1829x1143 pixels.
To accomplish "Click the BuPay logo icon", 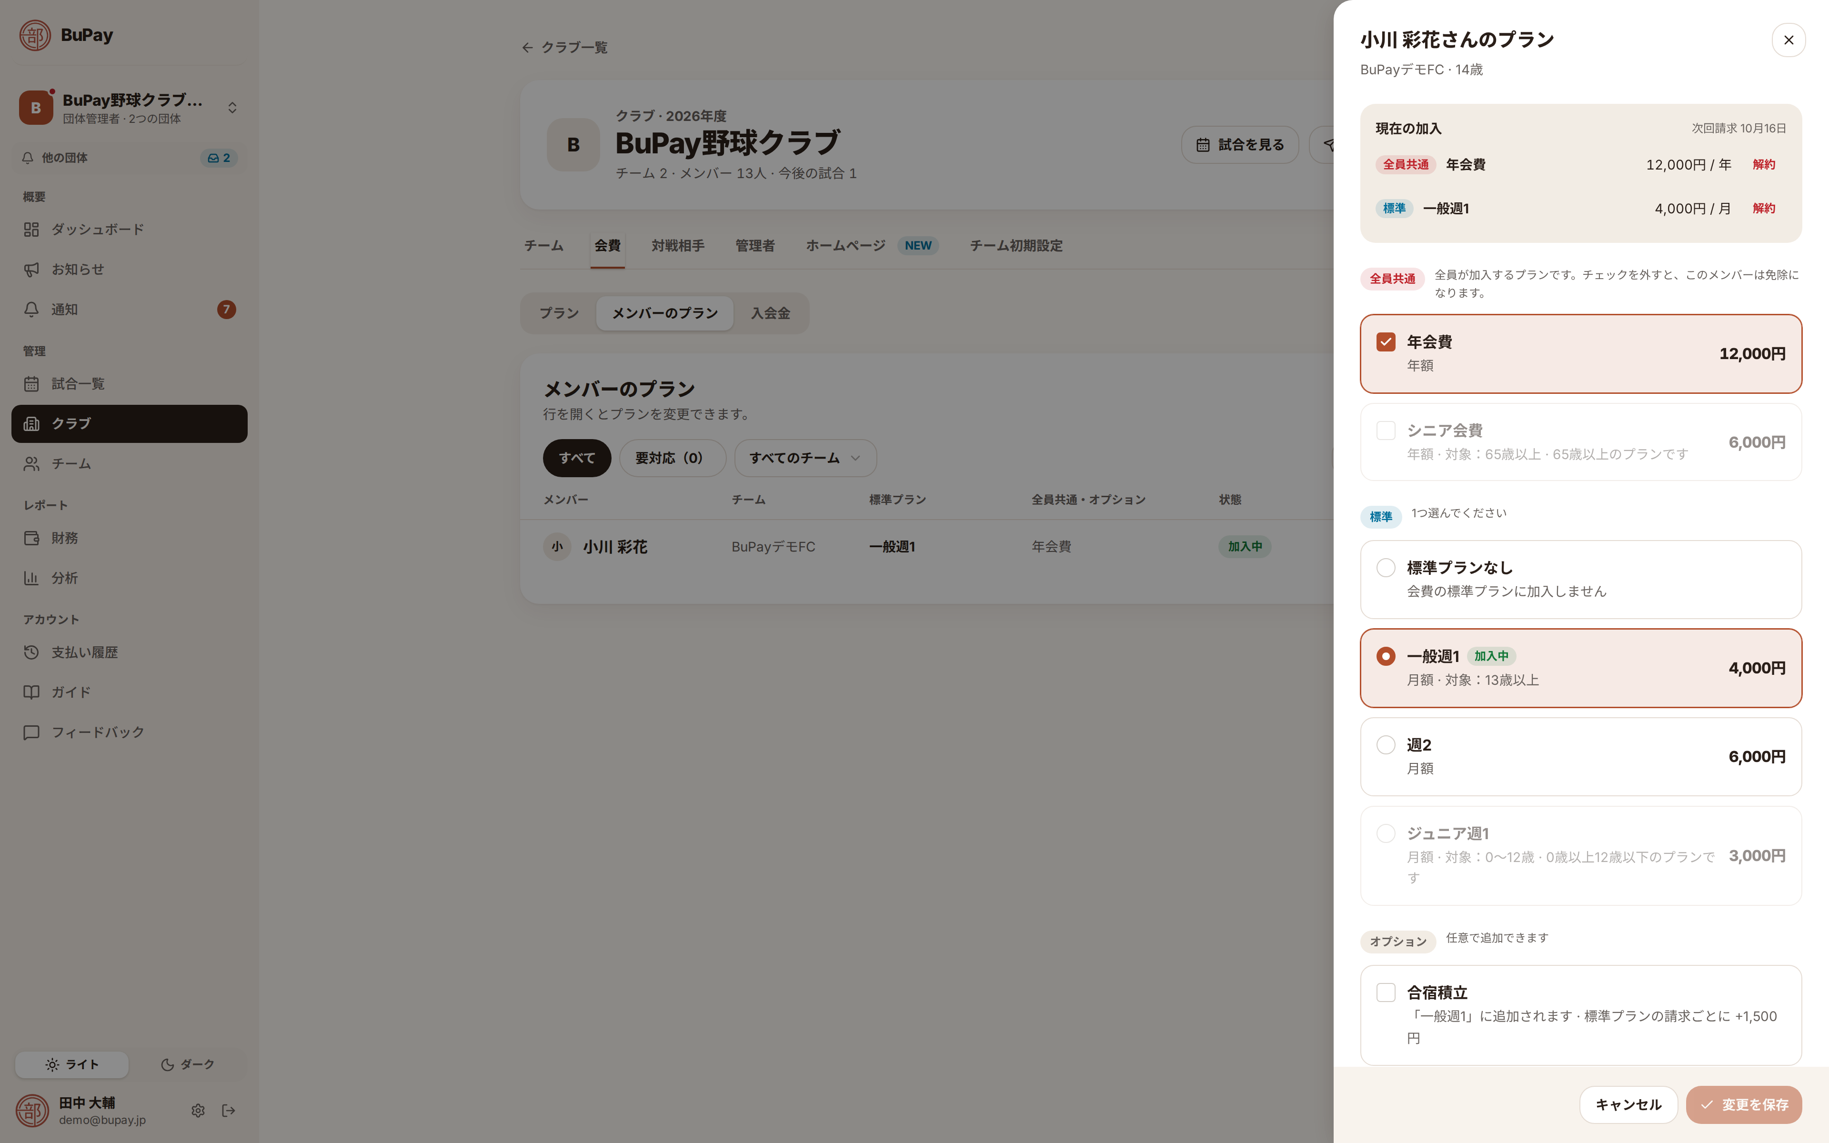I will (35, 36).
